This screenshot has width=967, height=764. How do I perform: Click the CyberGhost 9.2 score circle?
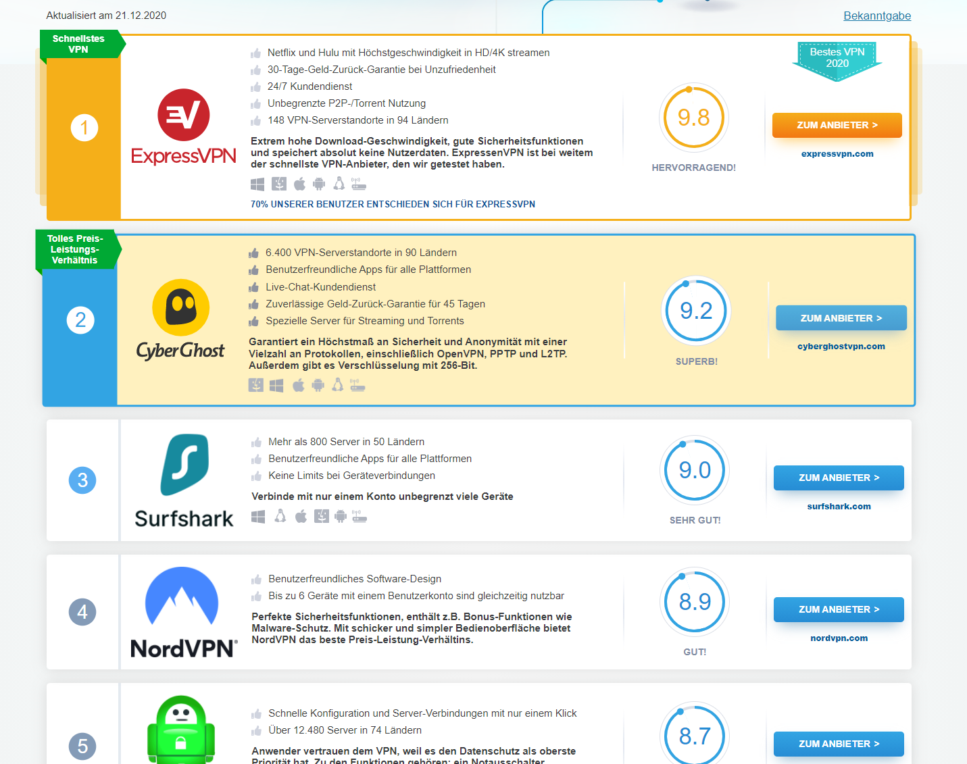click(x=696, y=311)
